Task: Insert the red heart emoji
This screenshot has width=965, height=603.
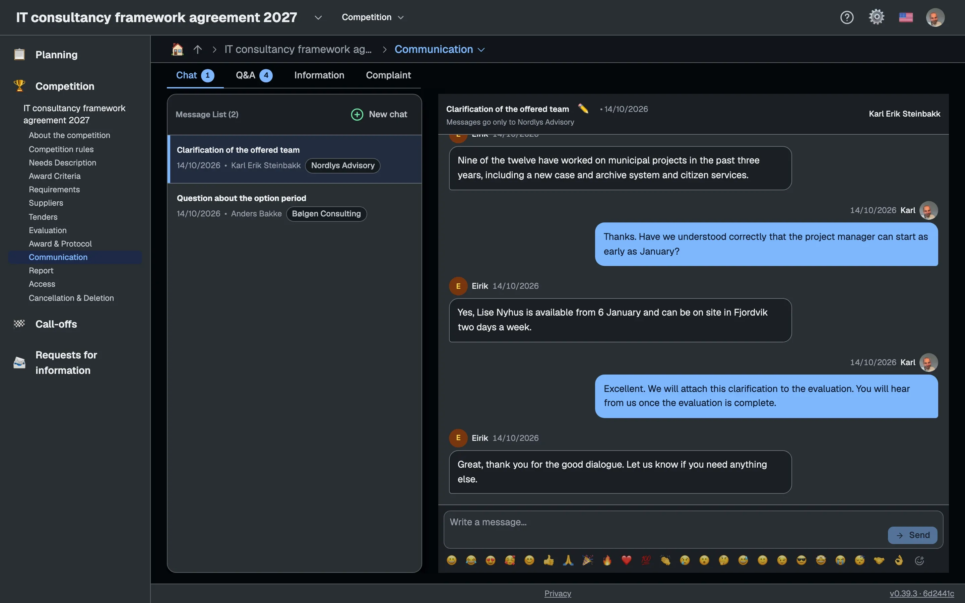Action: pyautogui.click(x=627, y=560)
